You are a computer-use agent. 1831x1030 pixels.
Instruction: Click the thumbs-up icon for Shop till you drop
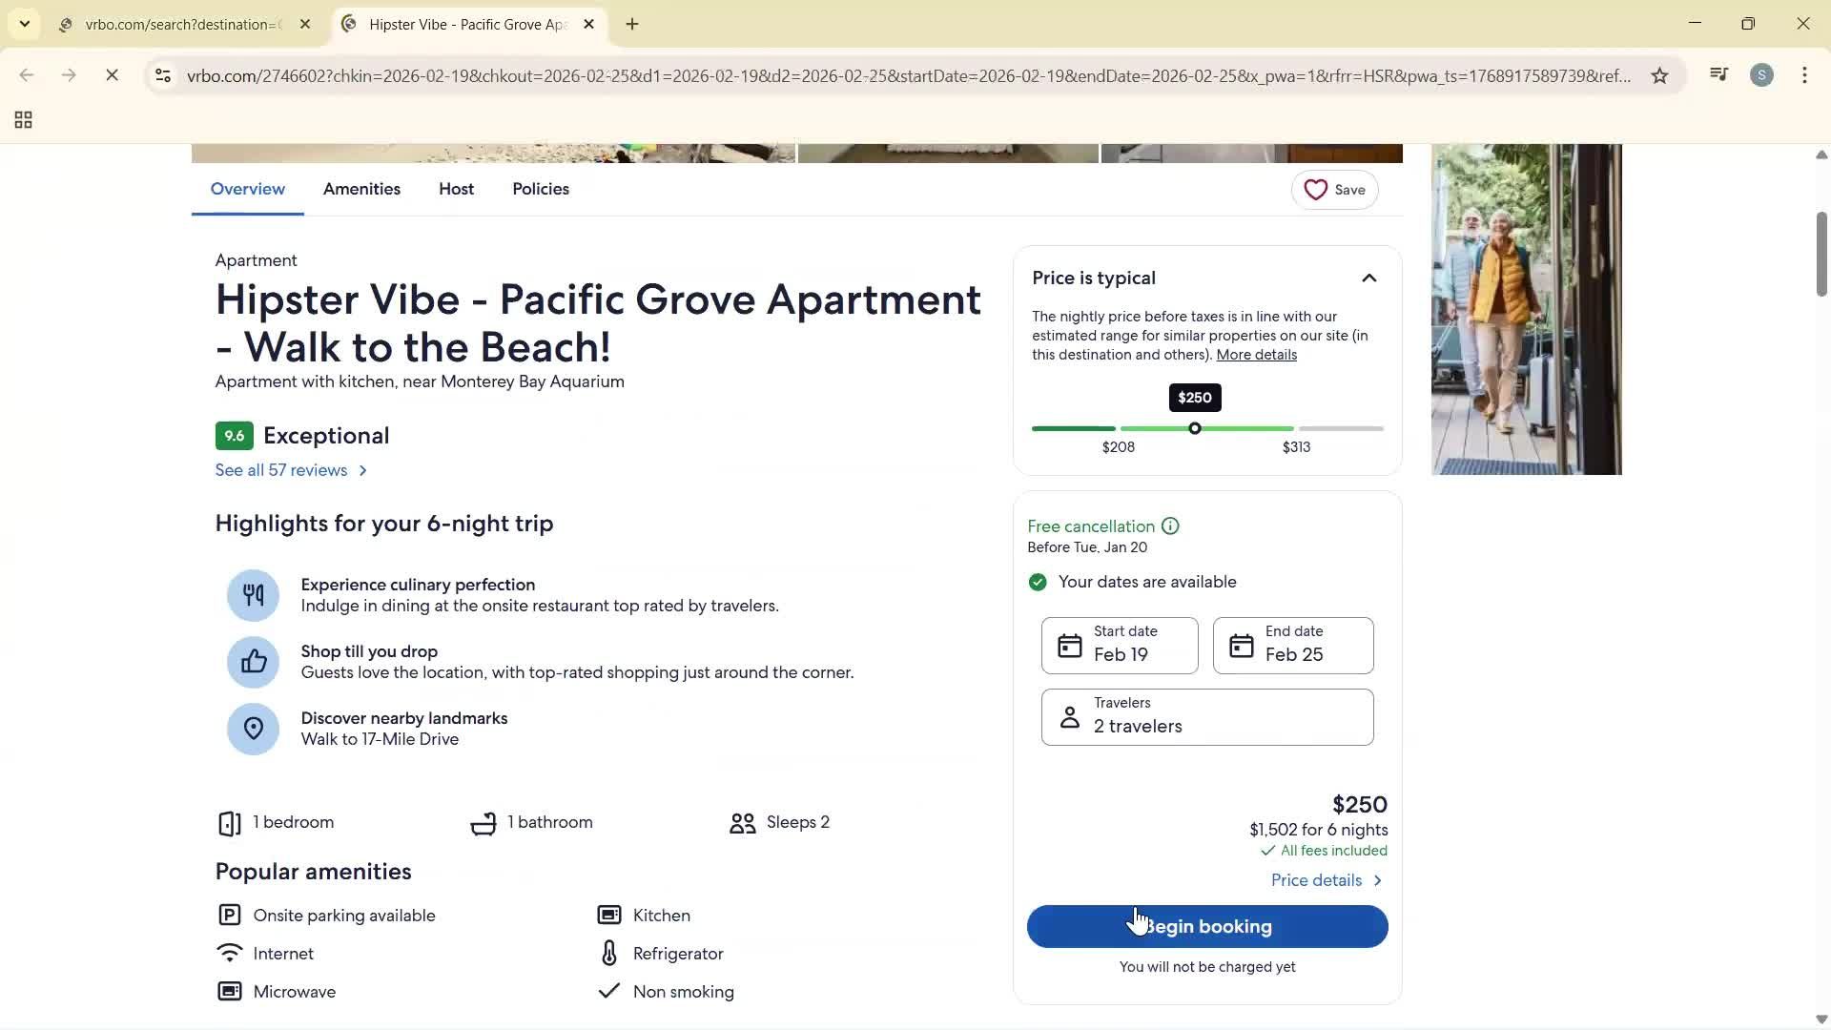(253, 661)
